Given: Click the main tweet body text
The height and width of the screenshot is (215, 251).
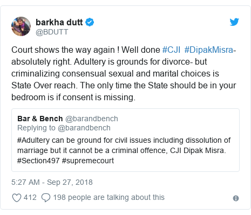Looking at the screenshot, I should pos(124,73).
